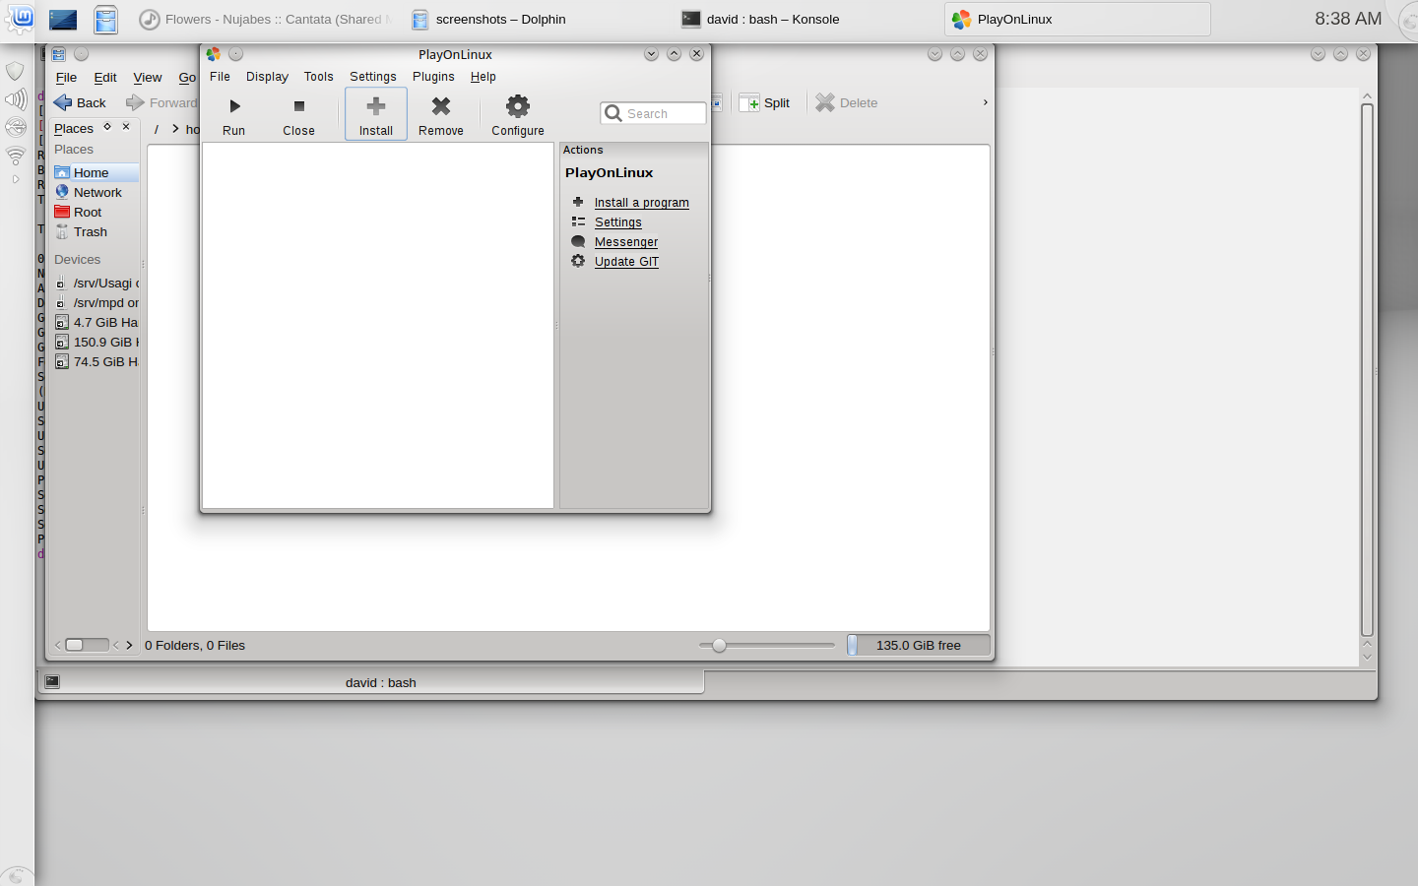Open the PlayOnLinux Tools menu

318,76
